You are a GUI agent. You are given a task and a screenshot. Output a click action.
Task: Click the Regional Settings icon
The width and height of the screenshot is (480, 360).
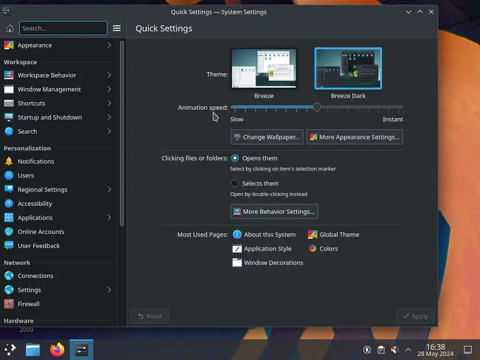[x=9, y=189]
